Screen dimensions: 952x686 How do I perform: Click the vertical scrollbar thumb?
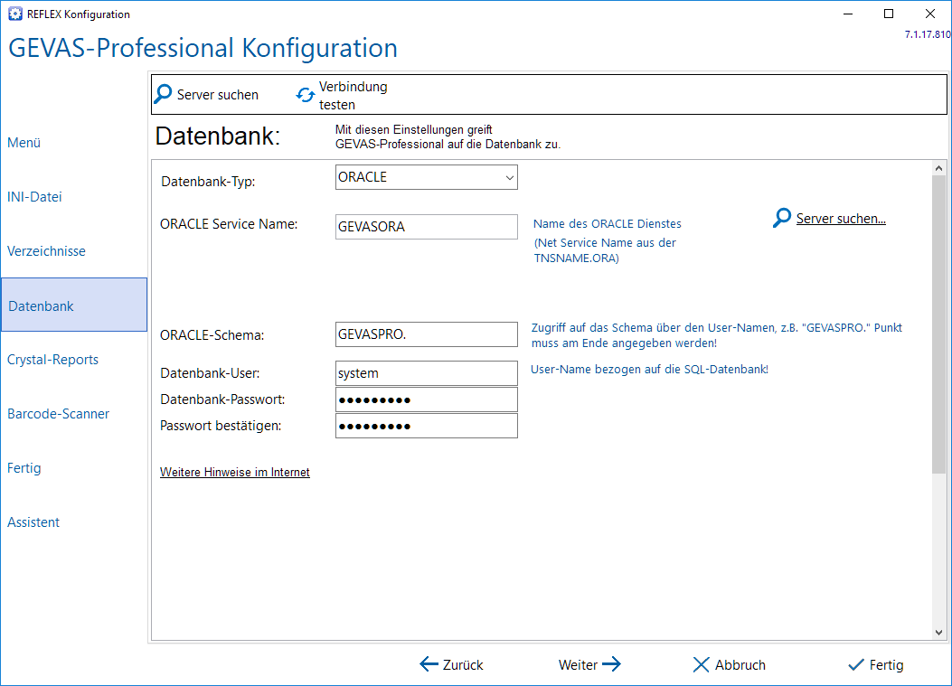(x=938, y=324)
